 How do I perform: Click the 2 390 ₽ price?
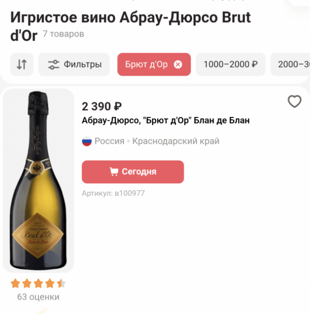pyautogui.click(x=102, y=107)
